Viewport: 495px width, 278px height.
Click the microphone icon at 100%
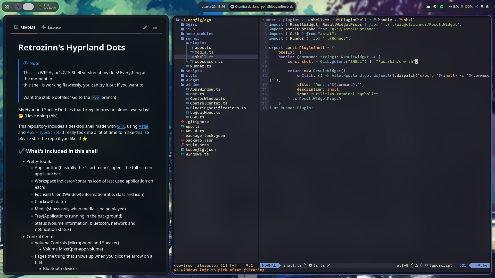point(462,7)
